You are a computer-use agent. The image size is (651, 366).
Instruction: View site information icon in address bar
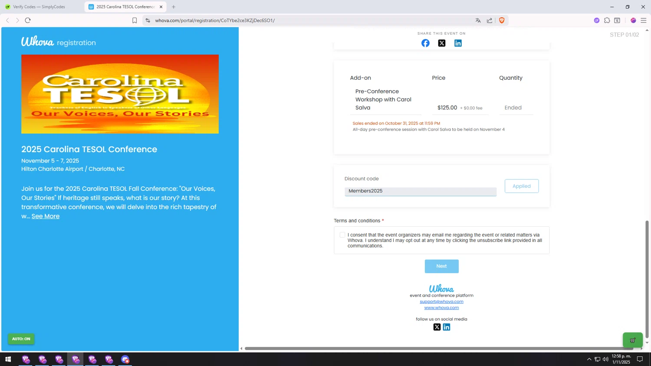148,20
